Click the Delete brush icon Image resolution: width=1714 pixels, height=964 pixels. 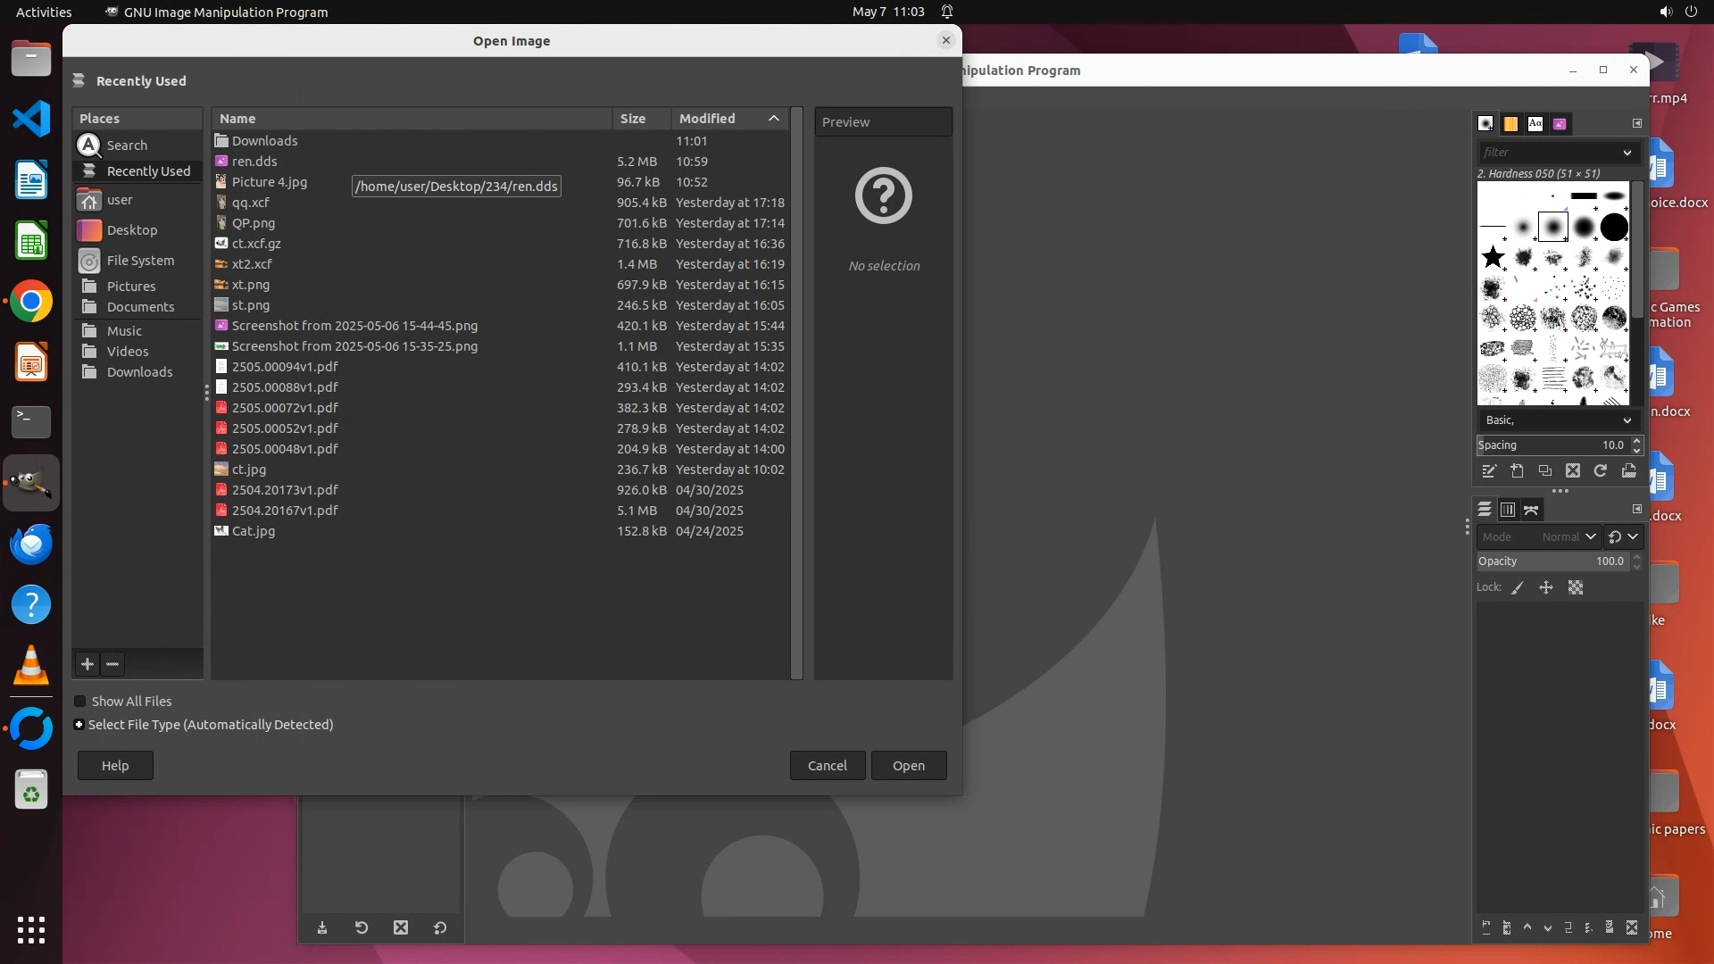coord(1573,471)
